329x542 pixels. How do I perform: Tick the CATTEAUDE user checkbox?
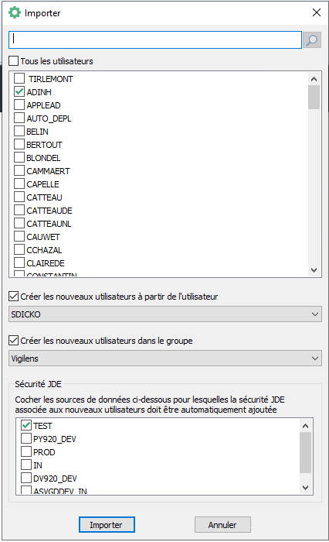(x=19, y=210)
